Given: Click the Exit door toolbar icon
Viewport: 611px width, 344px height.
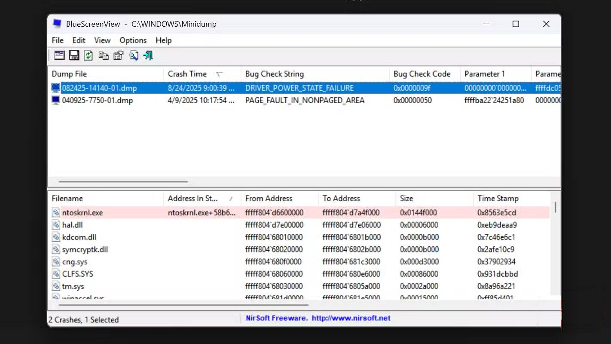Looking at the screenshot, I should (x=148, y=55).
